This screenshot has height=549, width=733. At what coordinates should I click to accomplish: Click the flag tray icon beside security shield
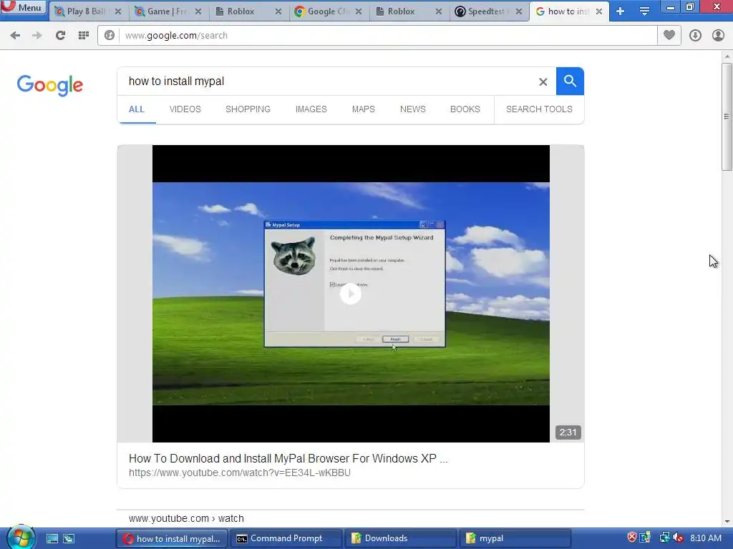coord(646,538)
